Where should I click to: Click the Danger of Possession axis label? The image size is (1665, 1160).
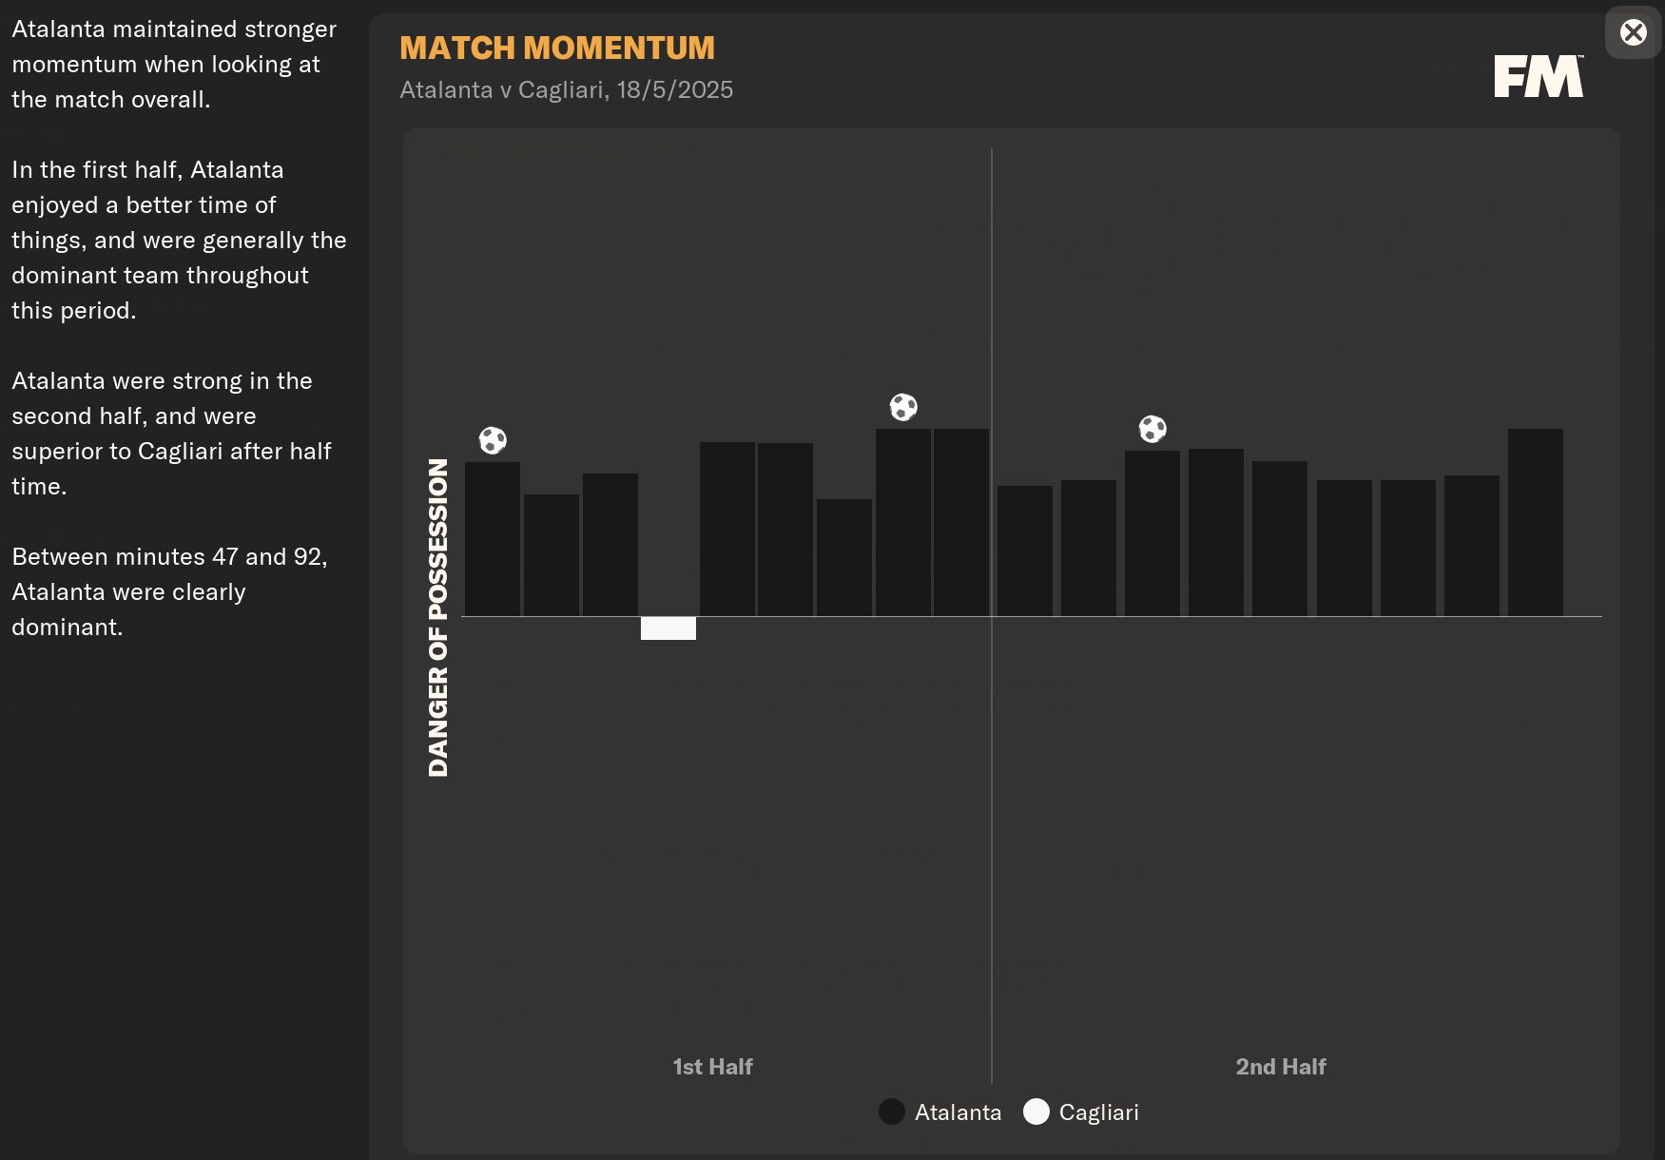[438, 617]
